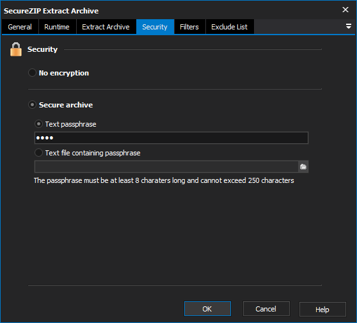
Task: Open the General tab
Action: click(x=20, y=27)
